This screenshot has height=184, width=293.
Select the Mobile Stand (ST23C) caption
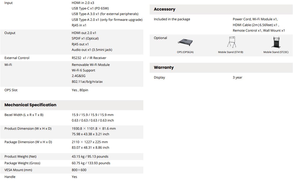click(x=276, y=52)
